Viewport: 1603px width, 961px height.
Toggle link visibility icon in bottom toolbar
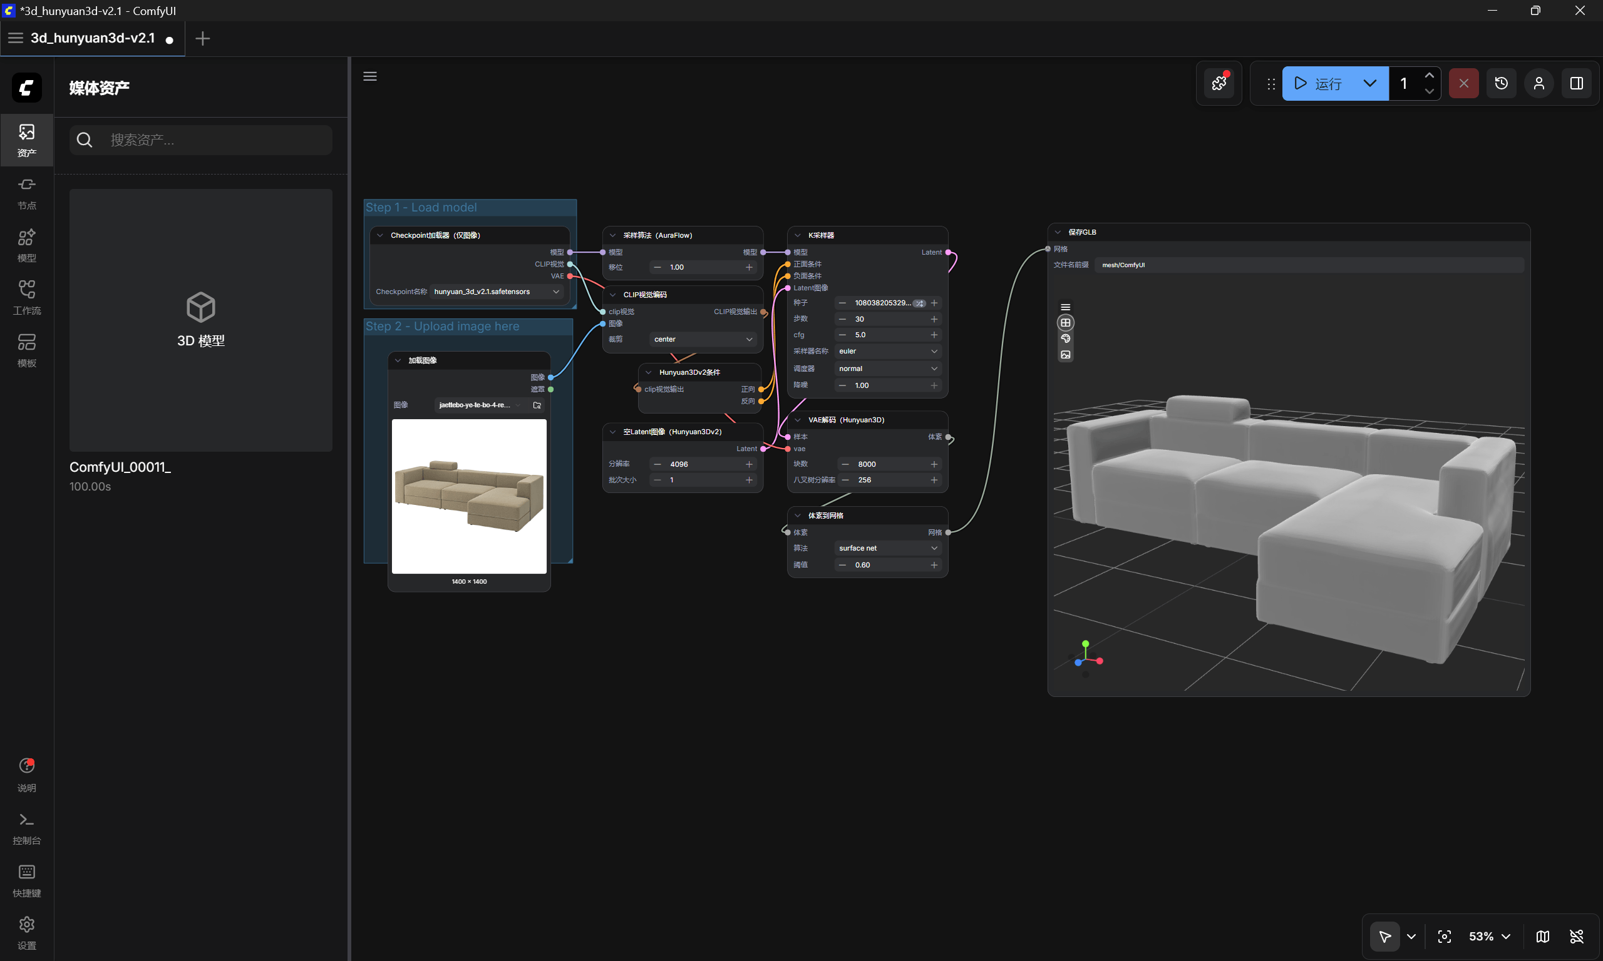(x=1577, y=937)
